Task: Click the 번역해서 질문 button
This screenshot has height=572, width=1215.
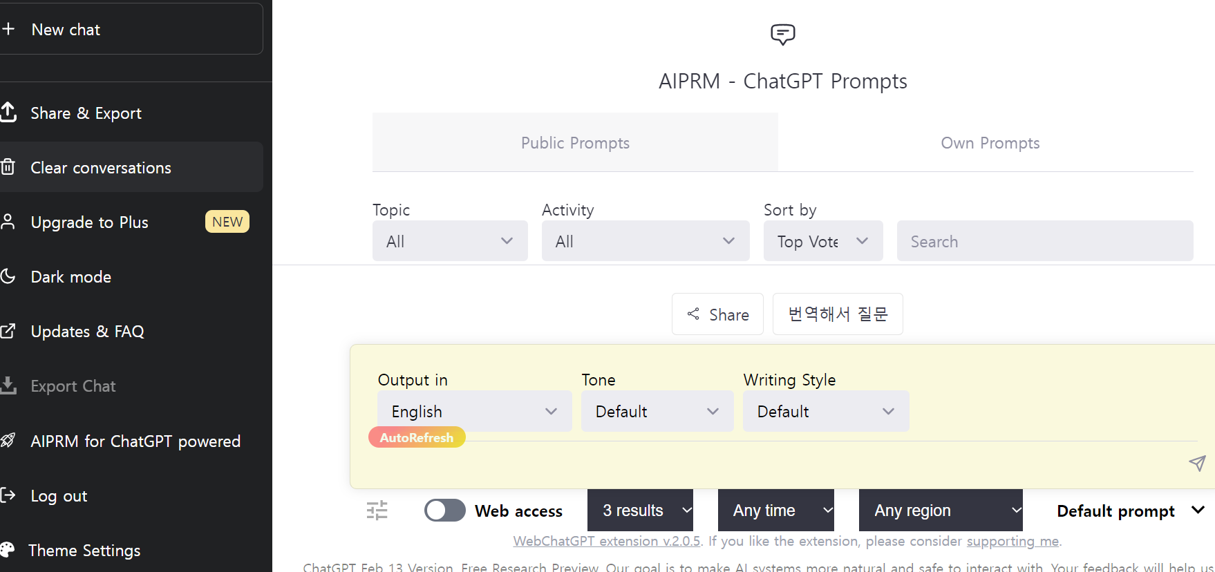Action: pos(838,314)
